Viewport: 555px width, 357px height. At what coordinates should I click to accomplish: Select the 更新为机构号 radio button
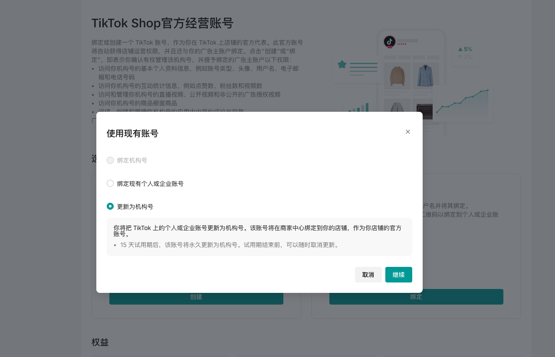pyautogui.click(x=110, y=206)
